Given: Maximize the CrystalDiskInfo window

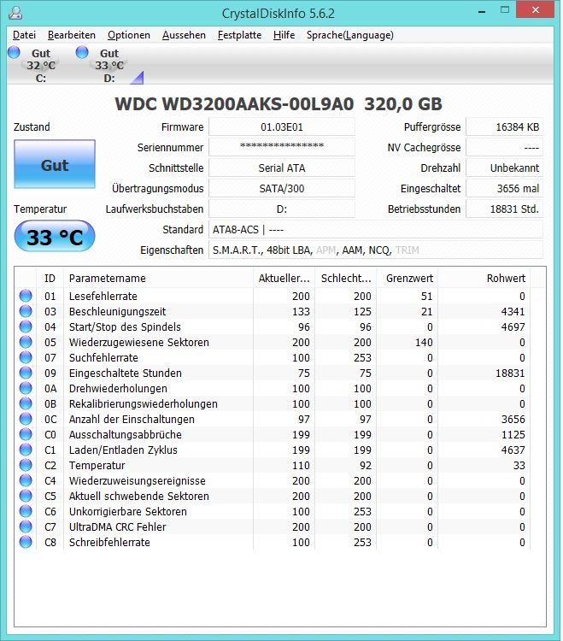Looking at the screenshot, I should click(x=505, y=9).
